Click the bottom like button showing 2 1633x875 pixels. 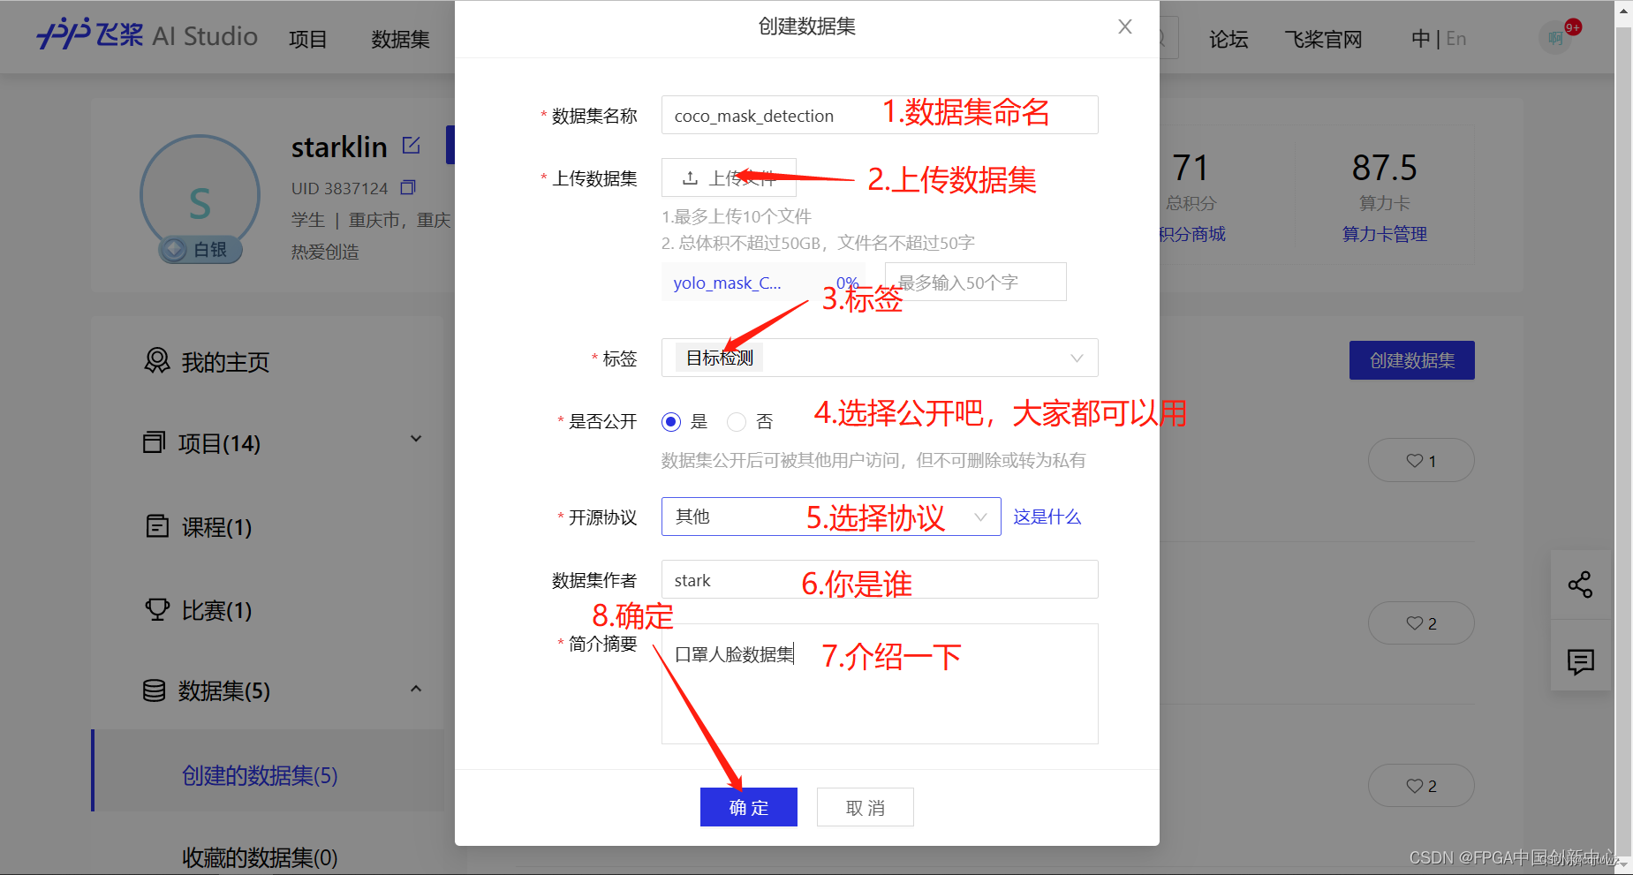coord(1421,786)
